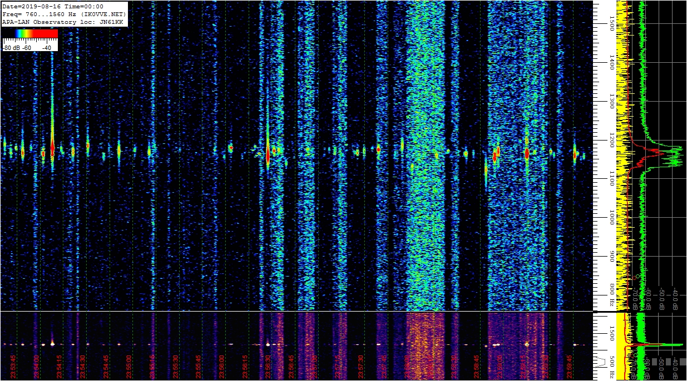Click the -60.0 dB label in upper spectrum graph

pyautogui.click(x=649, y=298)
